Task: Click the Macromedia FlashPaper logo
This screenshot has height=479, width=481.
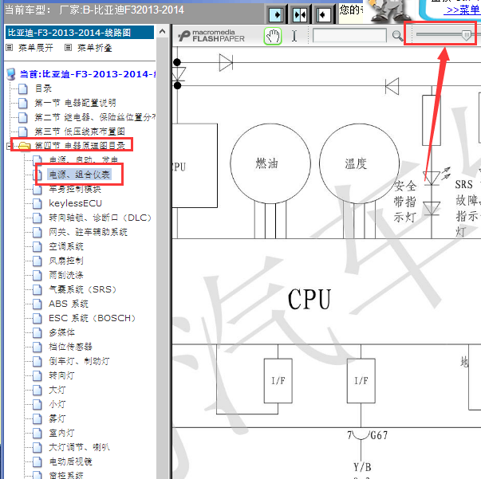Action: click(211, 36)
